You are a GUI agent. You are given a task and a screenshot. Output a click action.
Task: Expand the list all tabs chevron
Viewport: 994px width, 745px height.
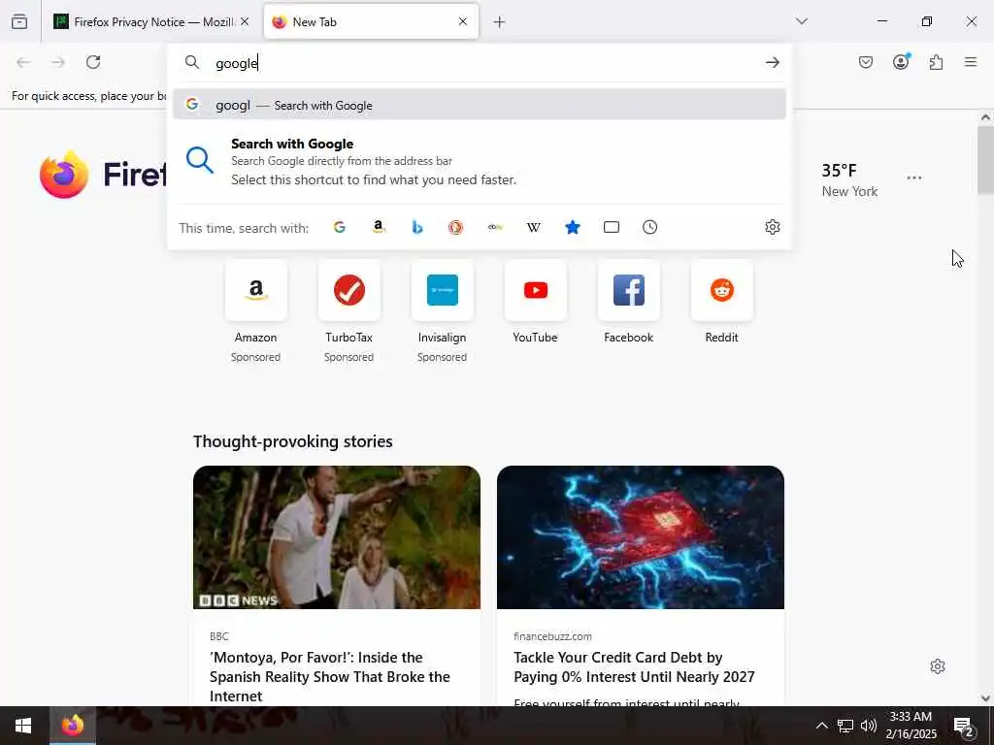pyautogui.click(x=802, y=21)
